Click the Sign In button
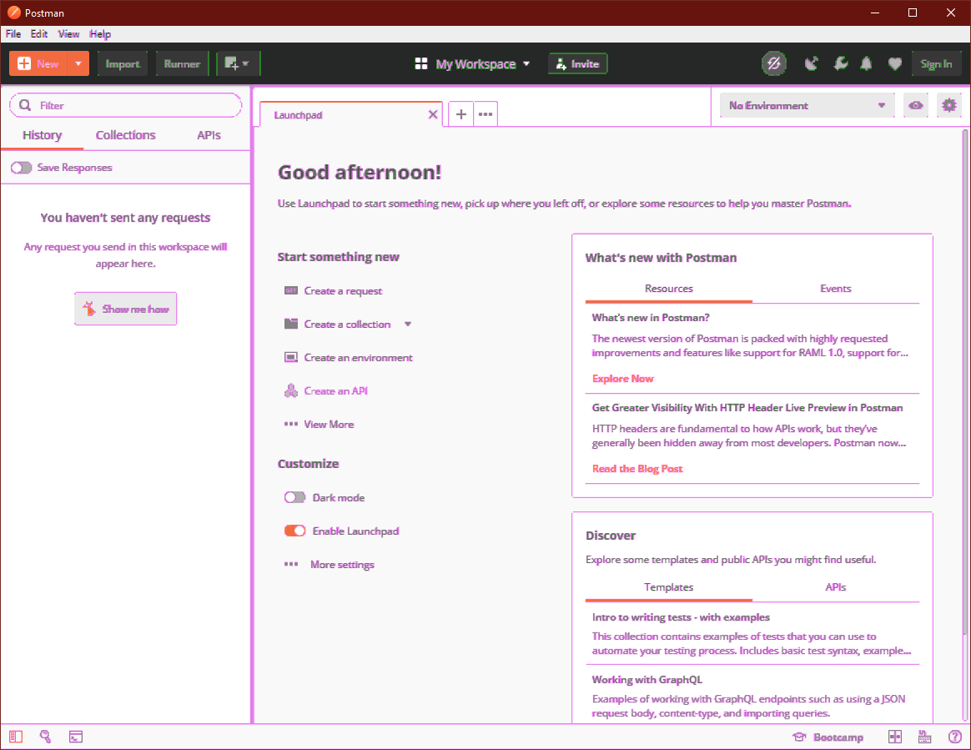971x750 pixels. [x=936, y=63]
